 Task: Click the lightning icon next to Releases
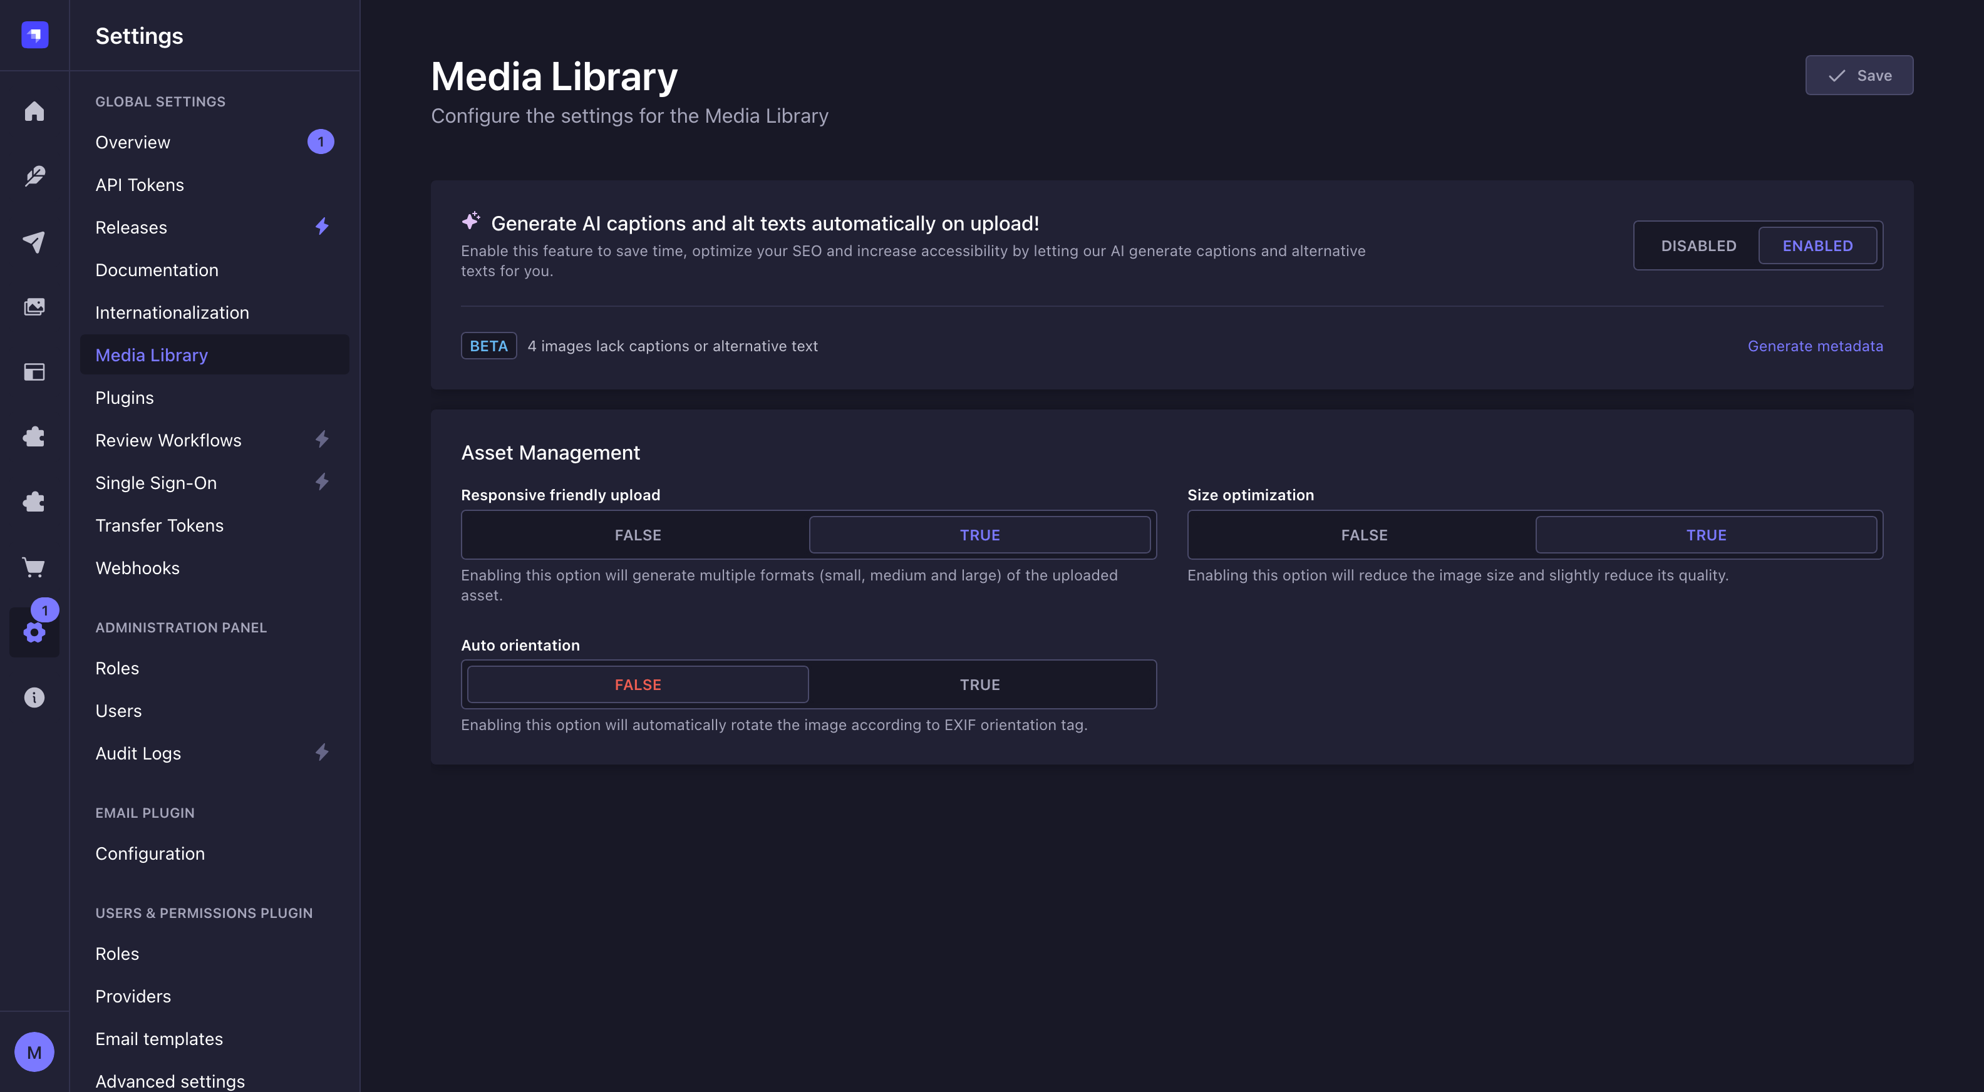tap(322, 227)
